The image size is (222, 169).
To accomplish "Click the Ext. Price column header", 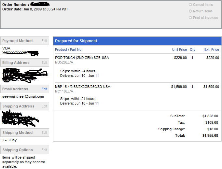I will click(x=212, y=49).
